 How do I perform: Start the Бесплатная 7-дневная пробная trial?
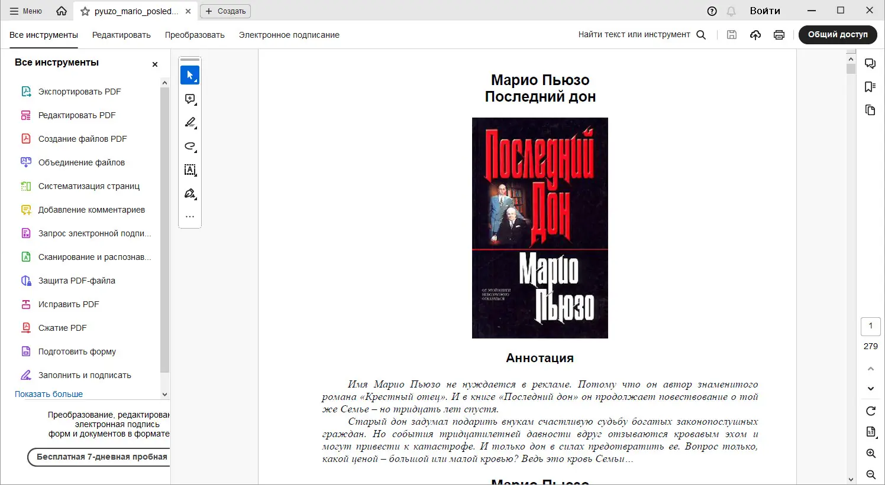point(99,457)
